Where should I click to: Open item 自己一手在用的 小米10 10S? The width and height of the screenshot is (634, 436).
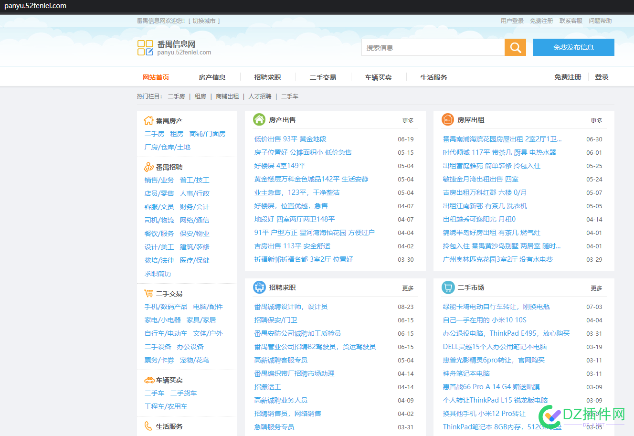tap(485, 320)
